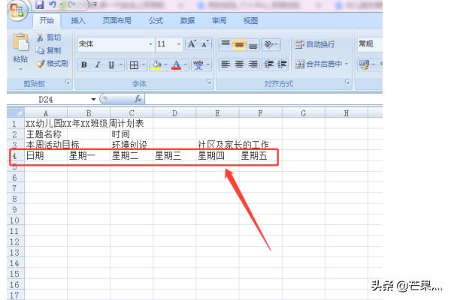Viewport: 451px width, 300px height.
Task: Click the Paste clipboard icon
Action: pos(21,43)
